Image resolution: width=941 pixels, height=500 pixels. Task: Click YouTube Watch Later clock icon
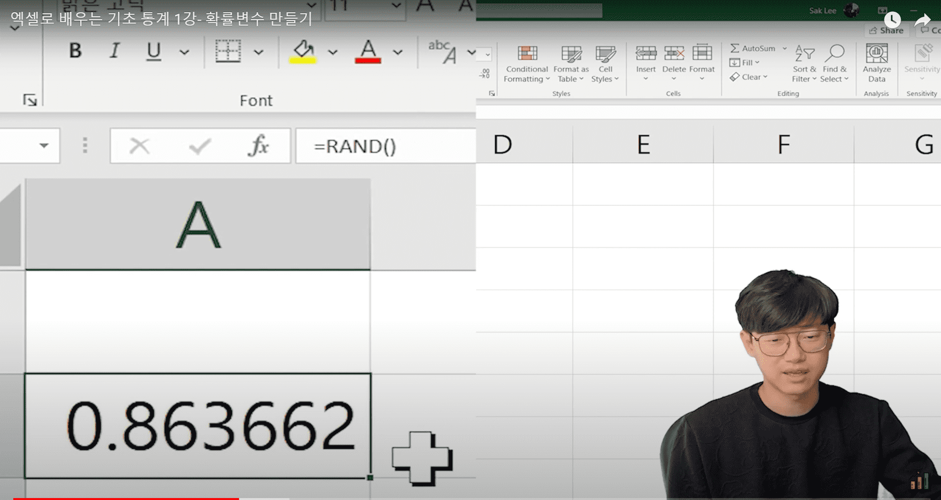(892, 20)
